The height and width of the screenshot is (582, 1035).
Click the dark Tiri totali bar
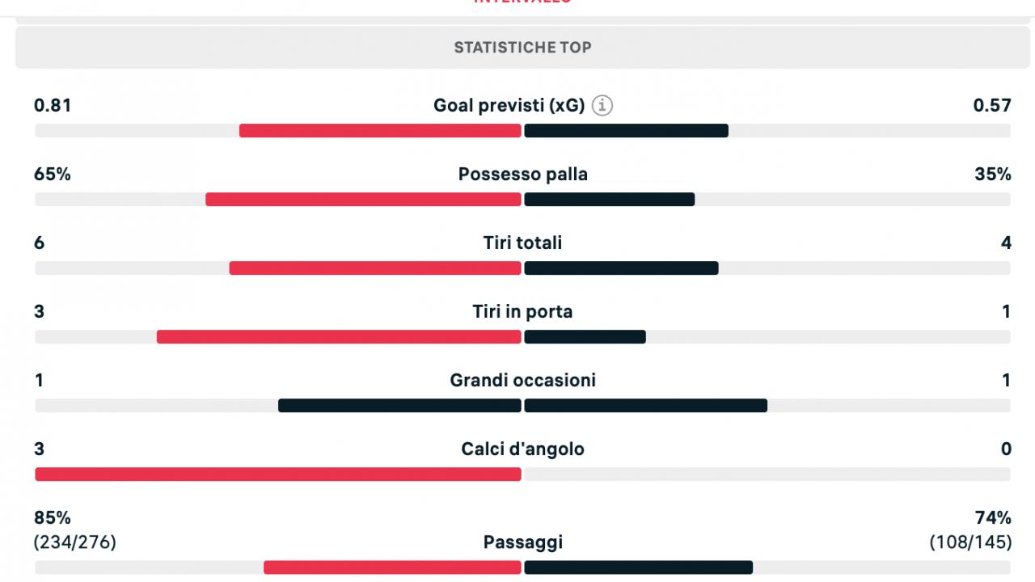[x=622, y=268]
